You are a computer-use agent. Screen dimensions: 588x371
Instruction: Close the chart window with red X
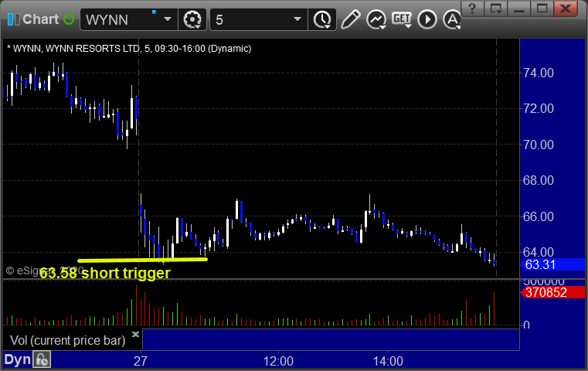(566, 9)
